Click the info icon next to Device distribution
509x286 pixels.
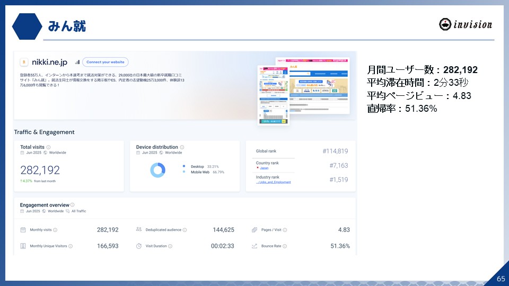(182, 147)
